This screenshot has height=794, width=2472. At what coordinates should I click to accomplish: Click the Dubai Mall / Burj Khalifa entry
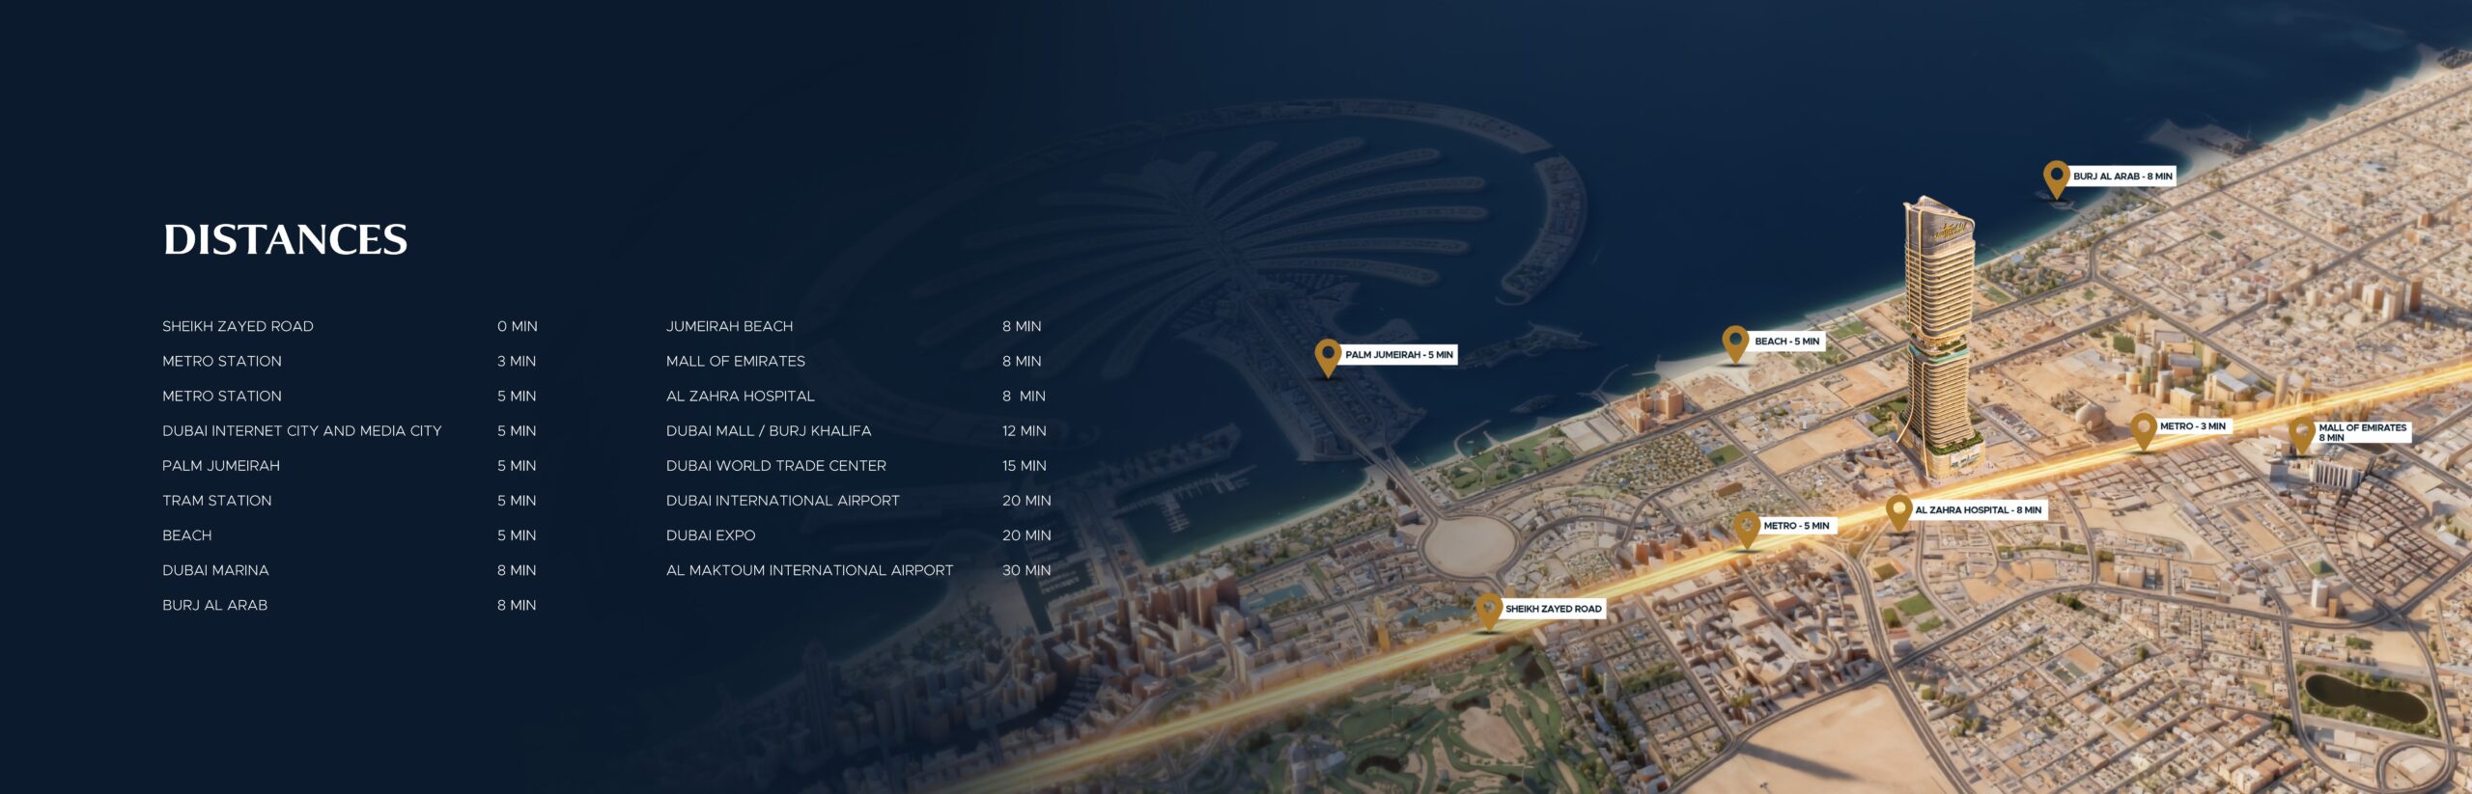pos(768,431)
